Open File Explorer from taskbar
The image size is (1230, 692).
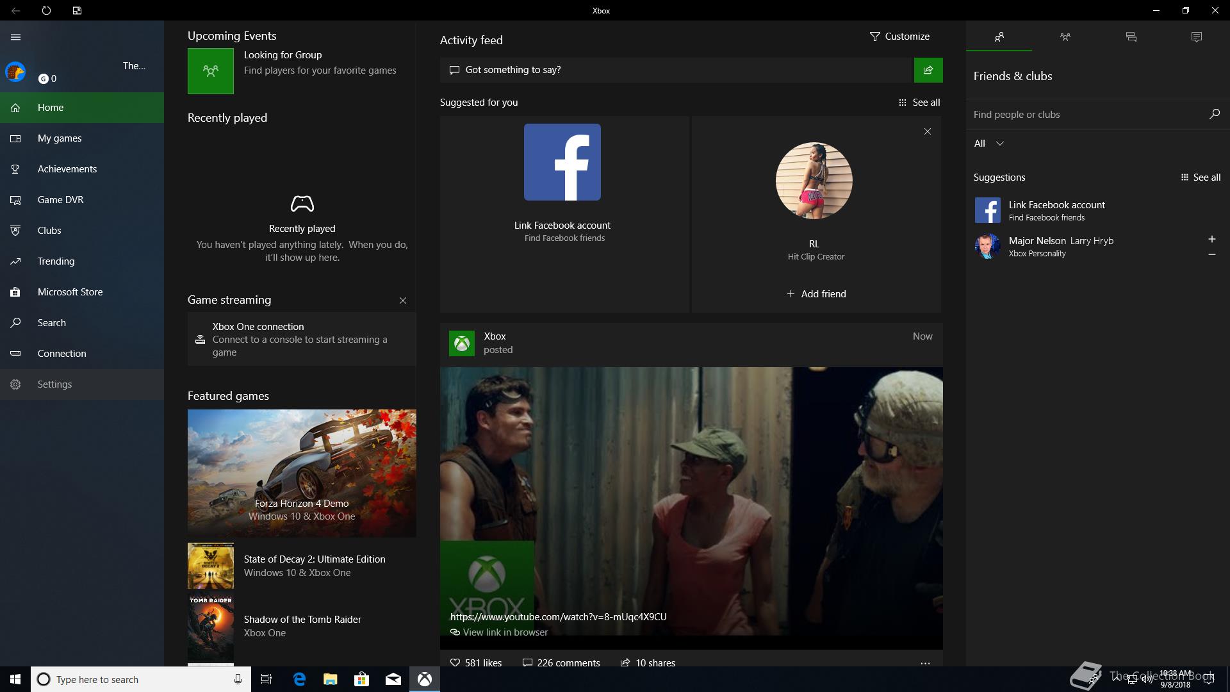click(x=331, y=679)
